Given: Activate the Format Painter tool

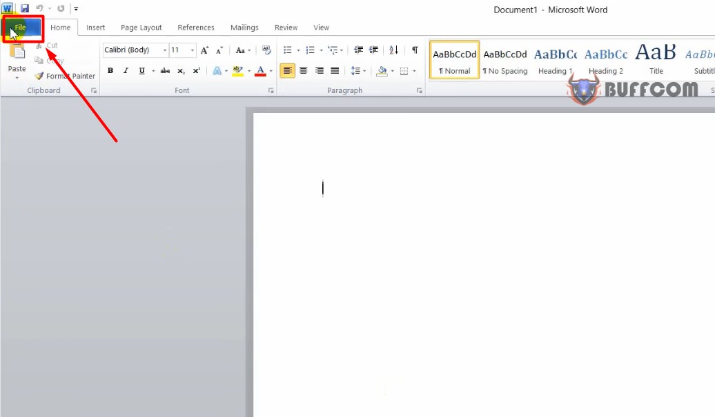Looking at the screenshot, I should [x=65, y=76].
